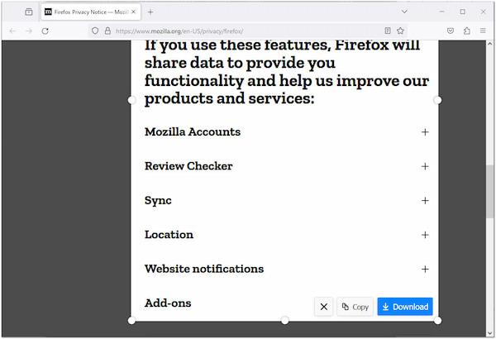Go back to previous page
This screenshot has height=339, width=496.
12,31
